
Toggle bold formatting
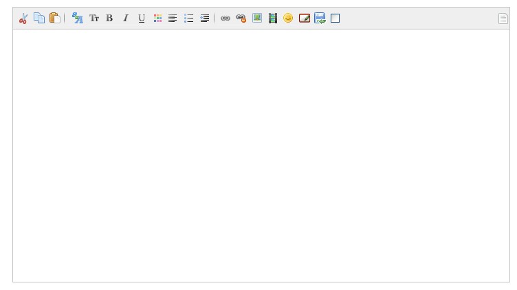(109, 18)
